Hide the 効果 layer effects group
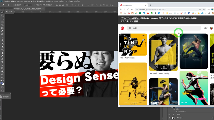The width and height of the screenshot is (214, 120). (x=174, y=109)
